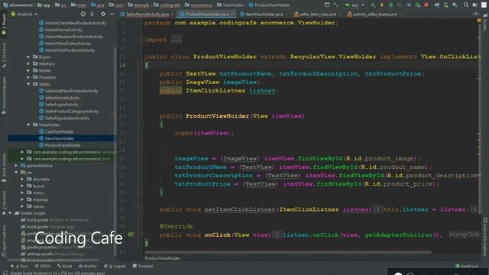Open Structure side tool window
The image size is (489, 275).
[4, 55]
